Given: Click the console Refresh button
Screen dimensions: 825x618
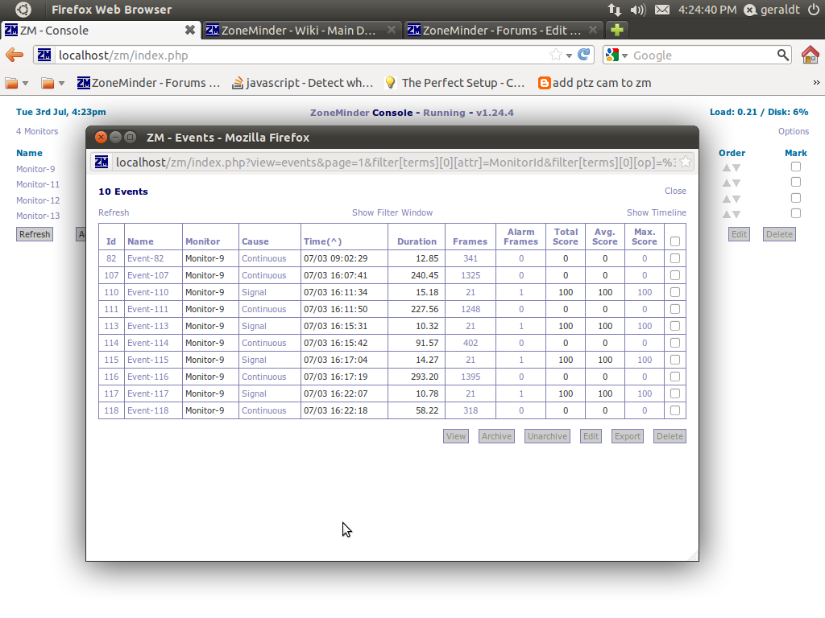Looking at the screenshot, I should [x=35, y=234].
